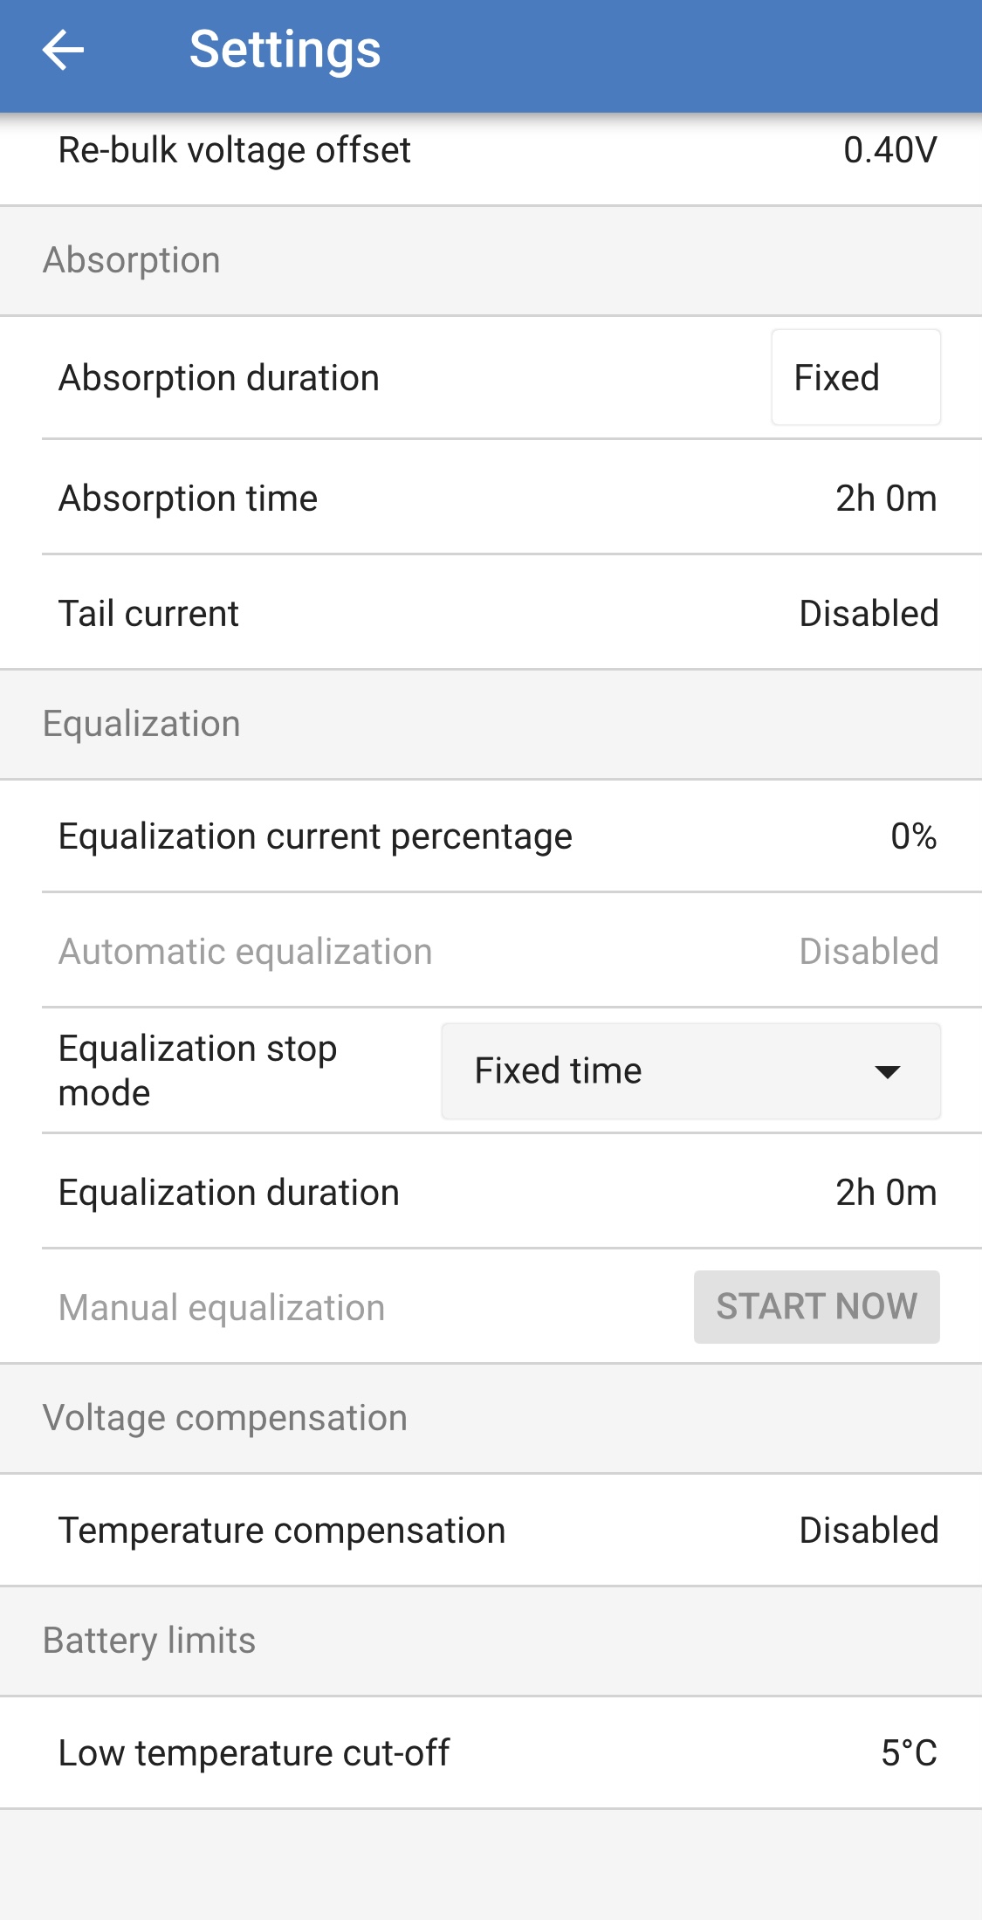This screenshot has height=1920, width=982.
Task: Select the Voltage compensation section header
Action: (225, 1418)
